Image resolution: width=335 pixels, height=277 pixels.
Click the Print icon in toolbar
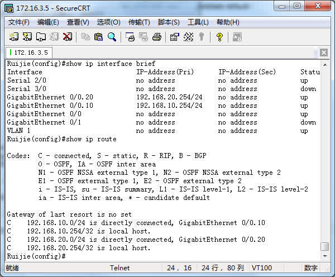pos(157,37)
